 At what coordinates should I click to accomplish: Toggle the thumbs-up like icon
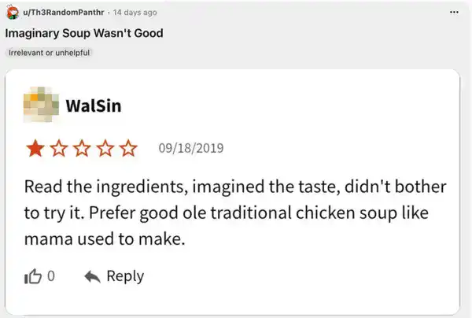click(x=33, y=275)
